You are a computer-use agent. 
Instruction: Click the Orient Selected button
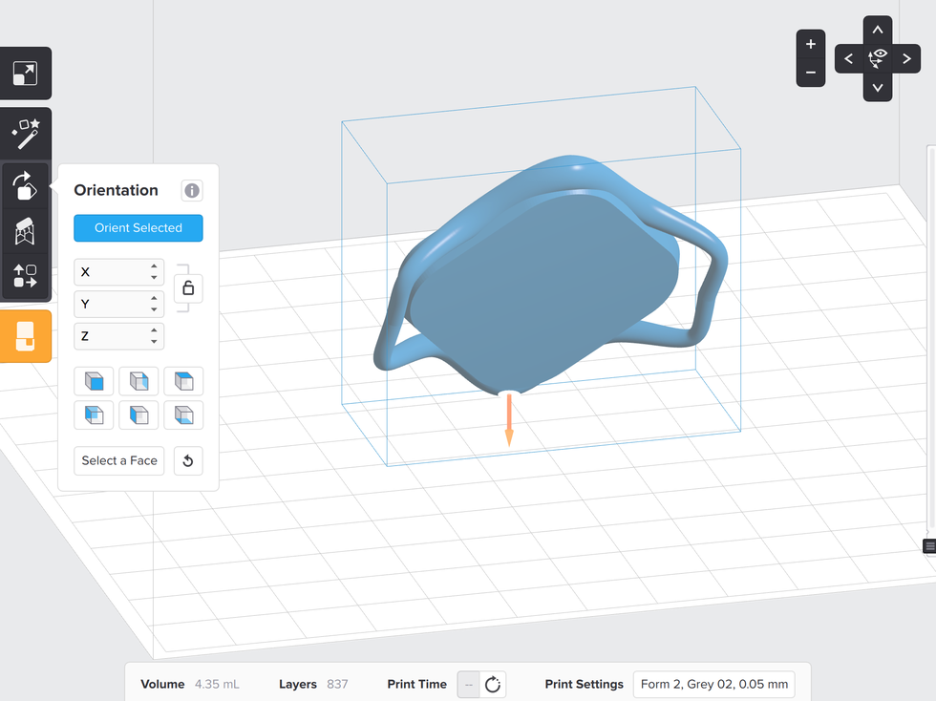138,227
